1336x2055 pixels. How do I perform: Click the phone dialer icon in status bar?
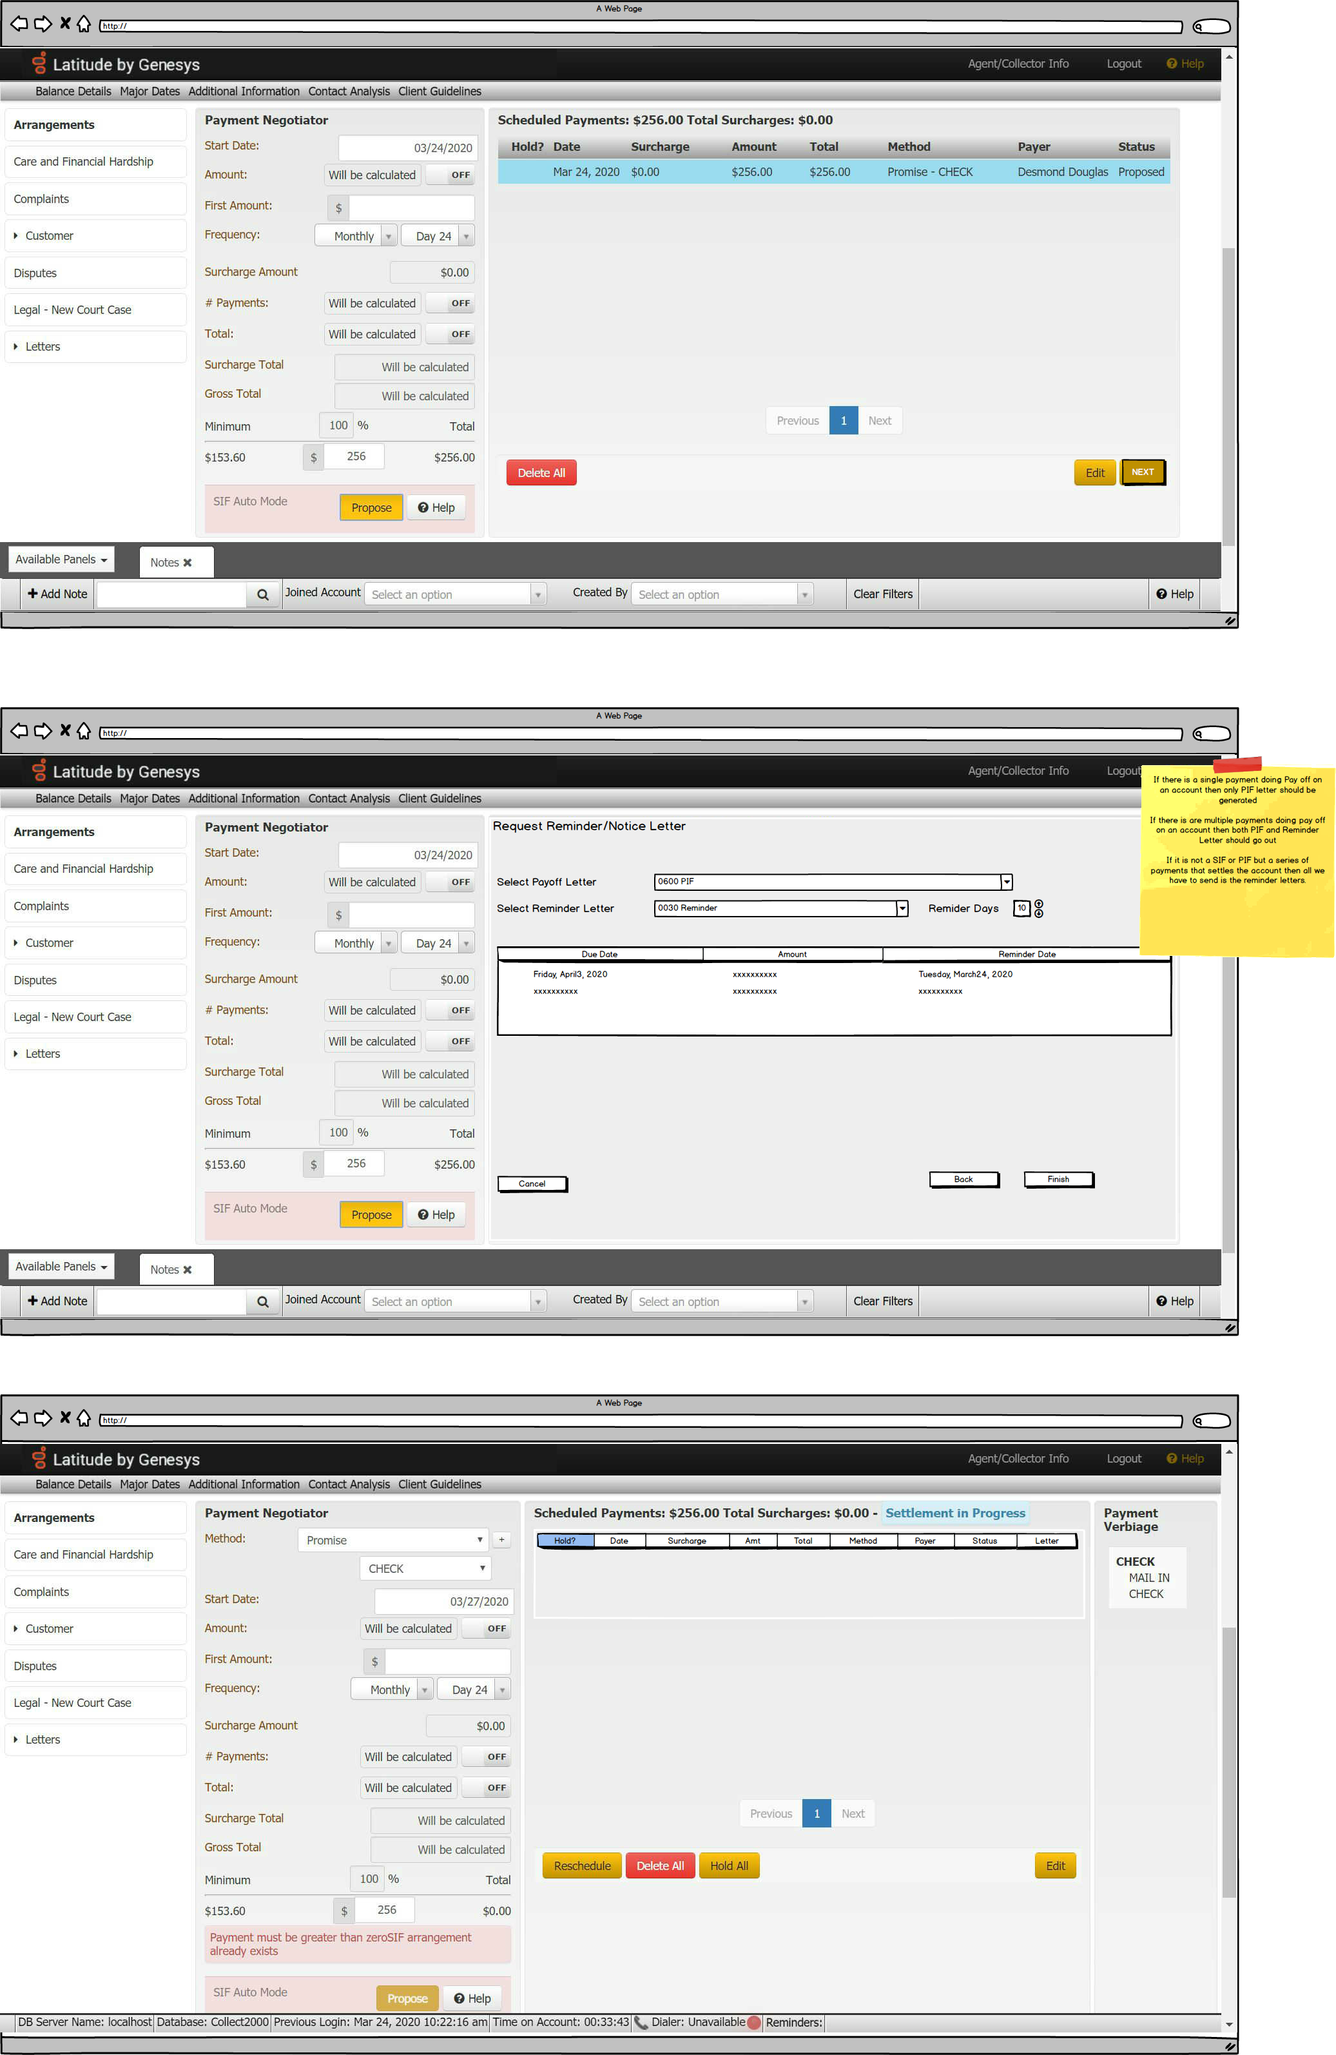coord(641,2022)
